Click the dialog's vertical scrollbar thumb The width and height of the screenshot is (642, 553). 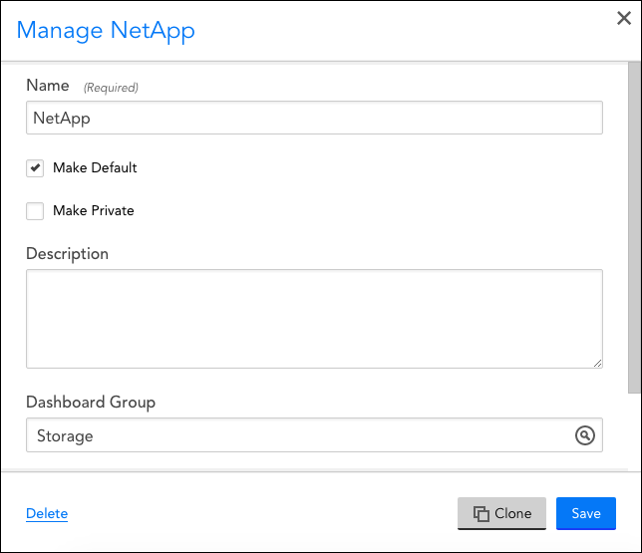coord(634,227)
